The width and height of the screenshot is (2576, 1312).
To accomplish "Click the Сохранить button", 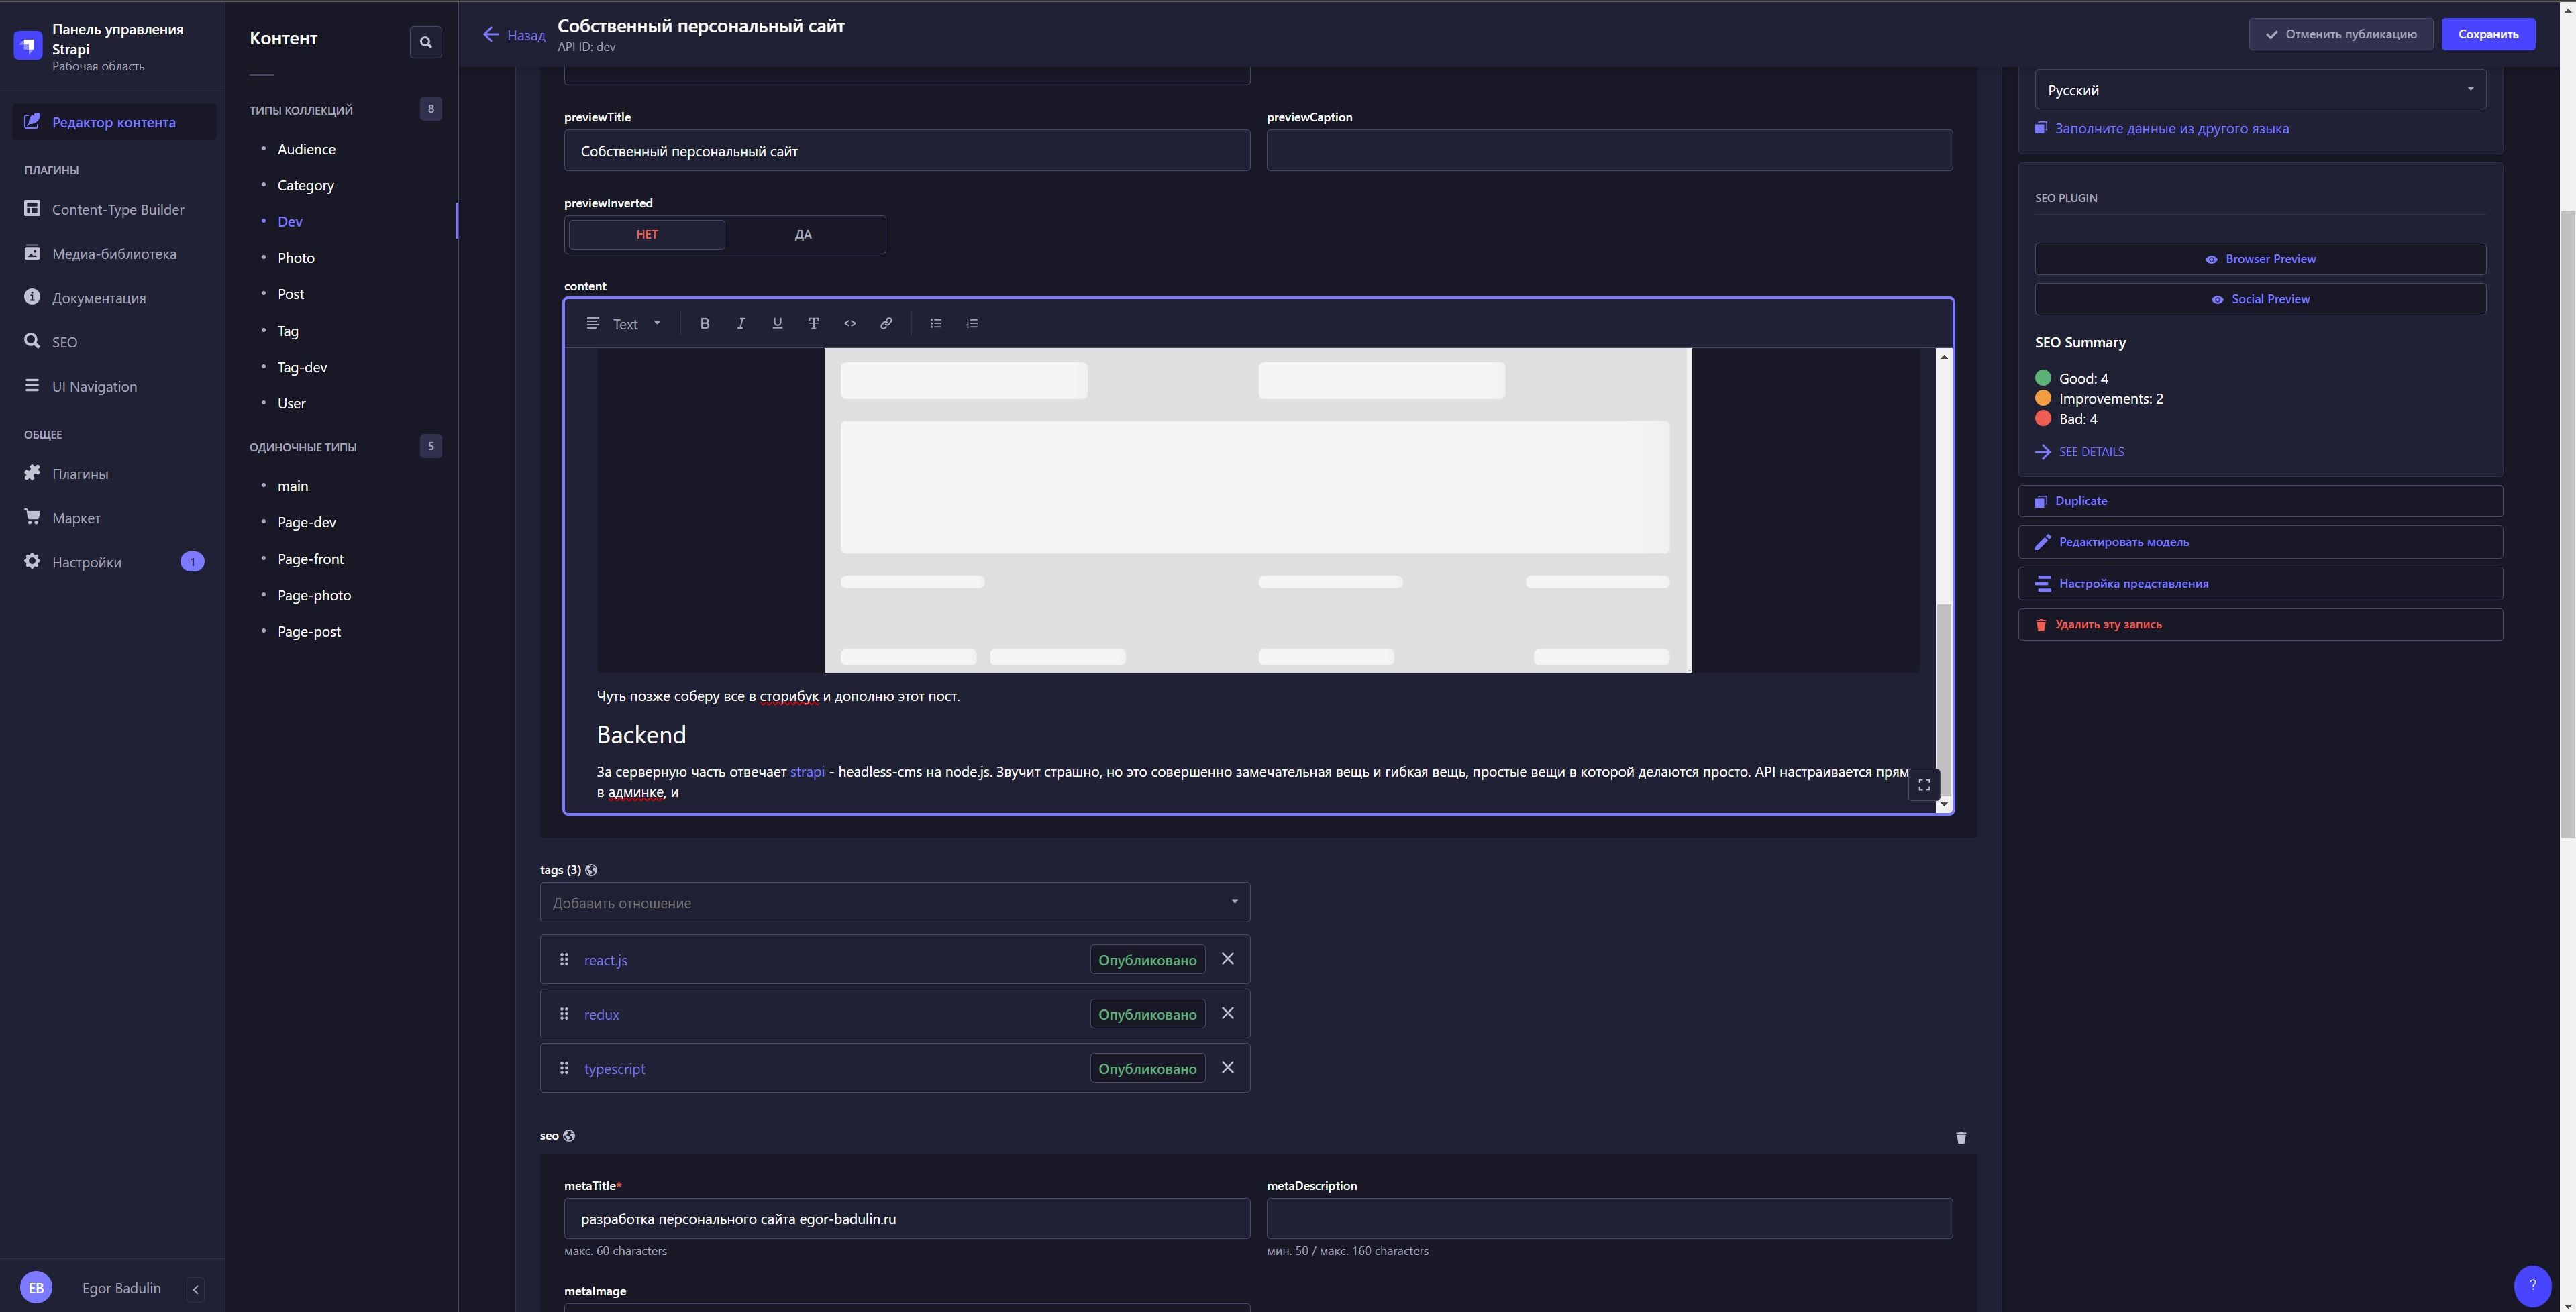I will click(x=2489, y=33).
